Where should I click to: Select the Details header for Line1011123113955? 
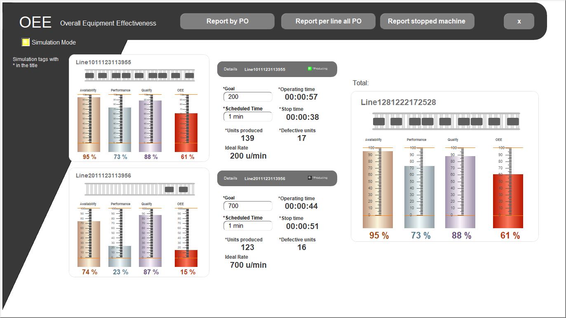click(277, 69)
